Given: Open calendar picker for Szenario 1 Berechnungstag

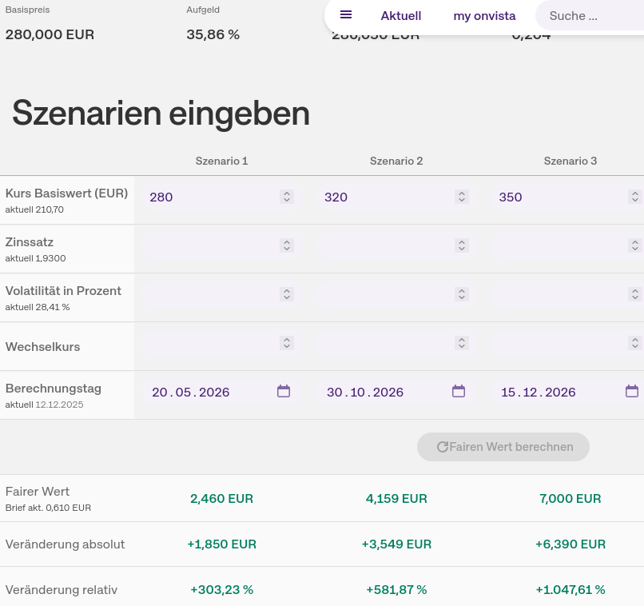Looking at the screenshot, I should point(284,391).
